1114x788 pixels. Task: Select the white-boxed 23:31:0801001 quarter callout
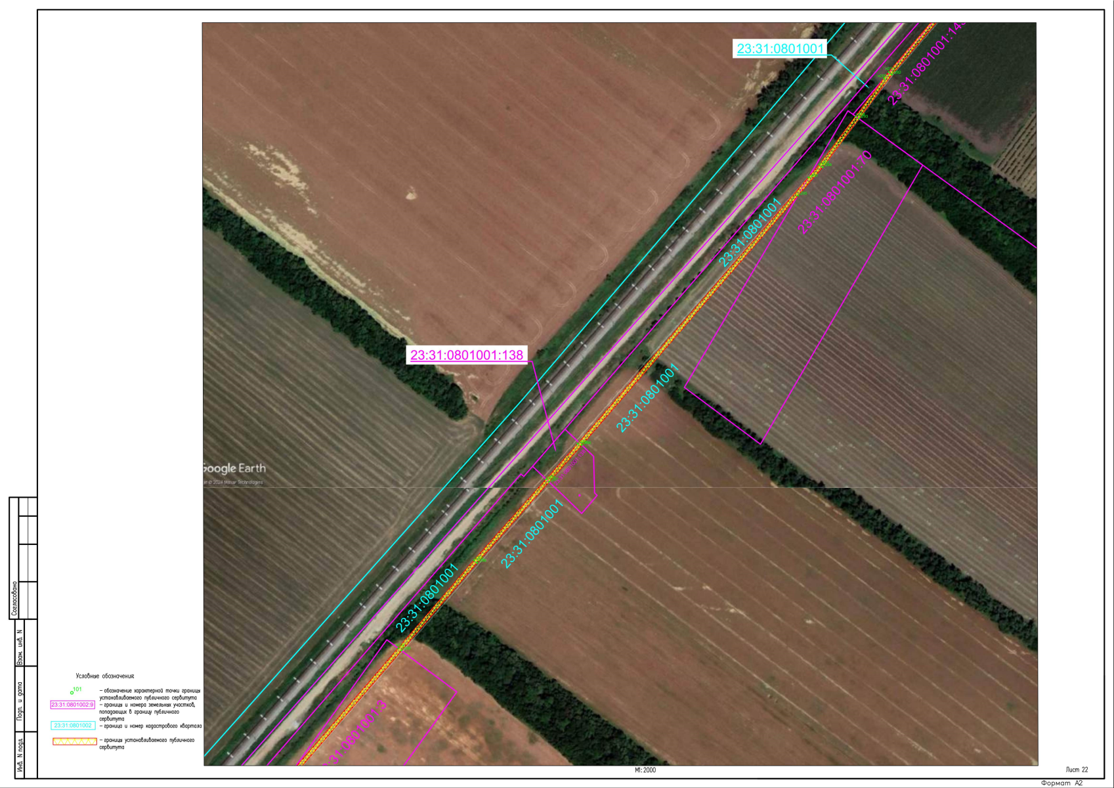[780, 49]
